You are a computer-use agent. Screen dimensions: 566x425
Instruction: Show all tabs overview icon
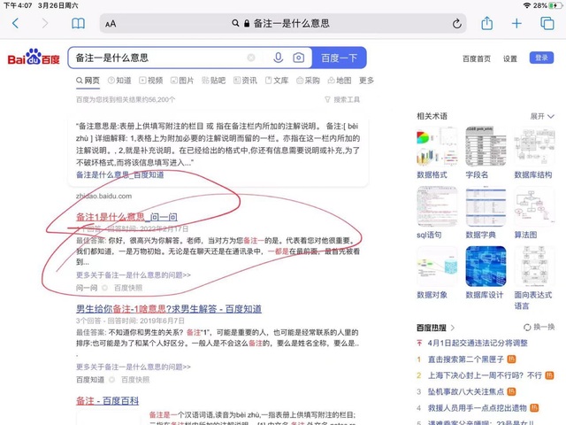pyautogui.click(x=547, y=24)
